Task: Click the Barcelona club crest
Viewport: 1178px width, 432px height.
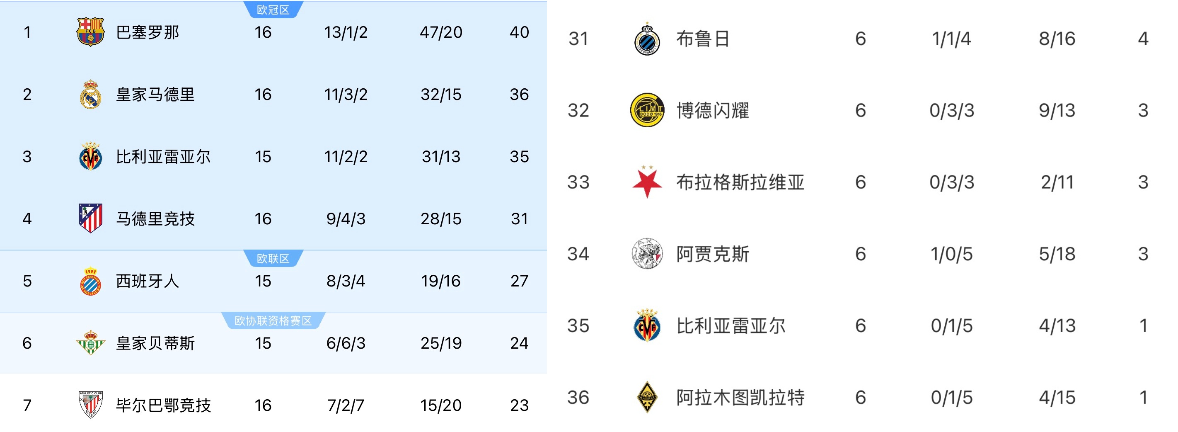Action: [90, 32]
